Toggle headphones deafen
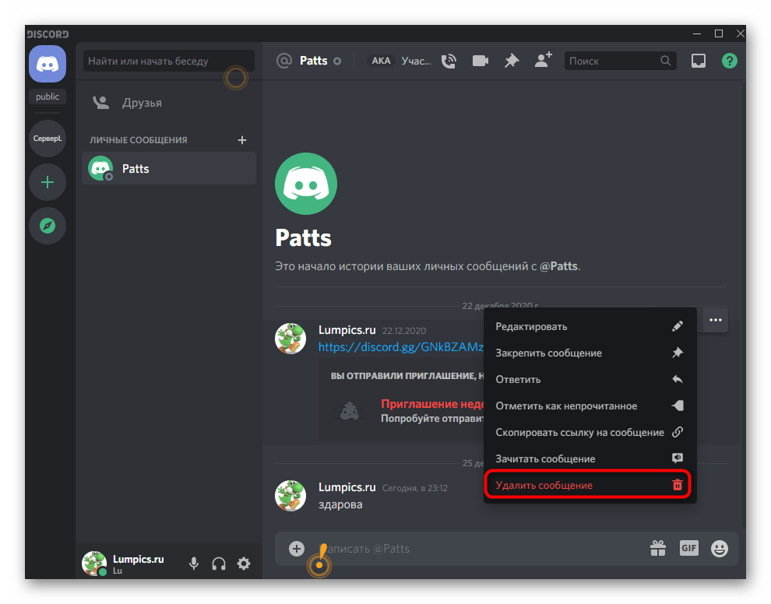 tap(219, 564)
